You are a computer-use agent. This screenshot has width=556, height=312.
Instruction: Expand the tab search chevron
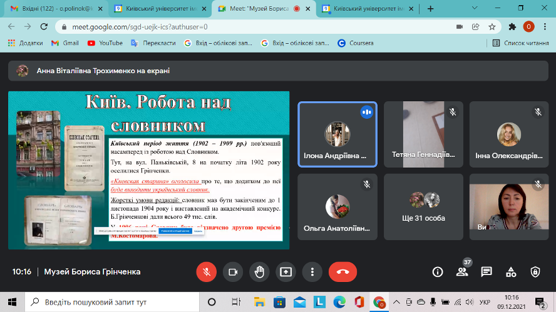pos(475,8)
